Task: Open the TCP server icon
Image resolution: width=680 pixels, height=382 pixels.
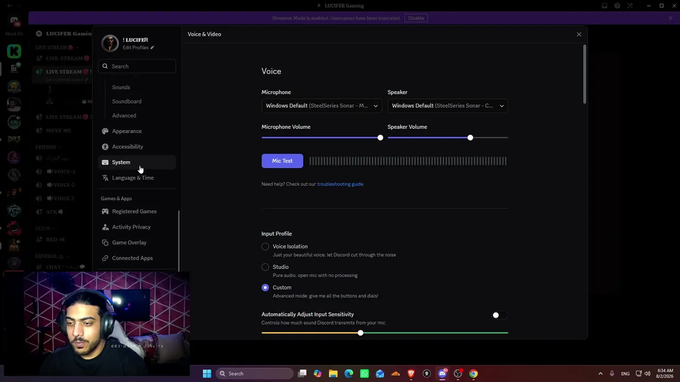Action: tap(14, 211)
